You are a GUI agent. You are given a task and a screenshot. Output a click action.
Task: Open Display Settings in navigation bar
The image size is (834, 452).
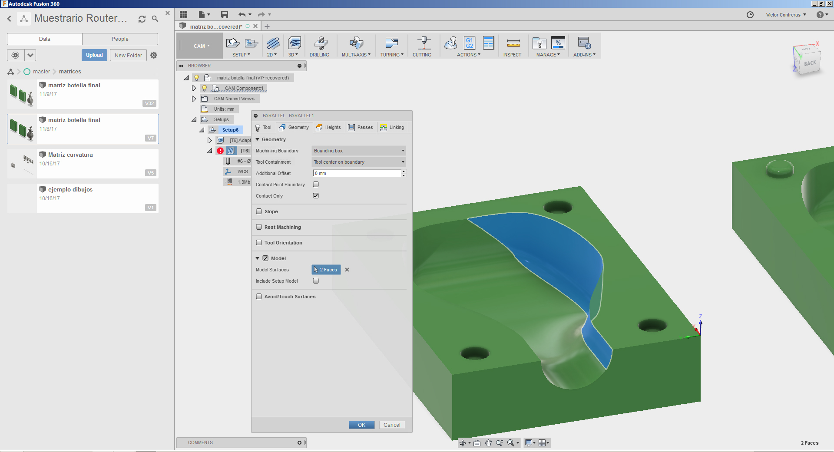[530, 443]
